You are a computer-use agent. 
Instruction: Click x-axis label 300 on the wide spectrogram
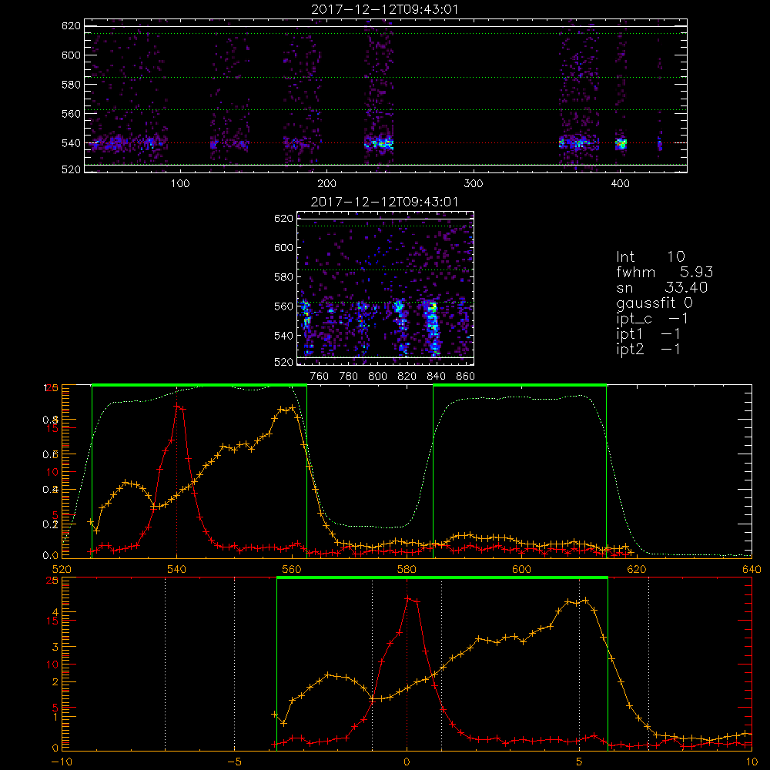474,184
